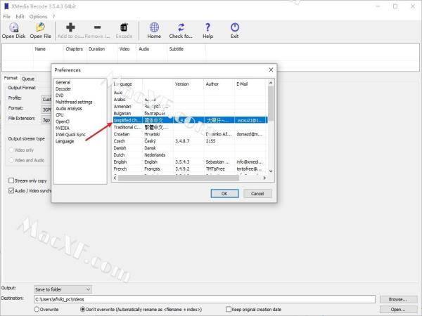Open the Save to folder dropdown

[63, 289]
